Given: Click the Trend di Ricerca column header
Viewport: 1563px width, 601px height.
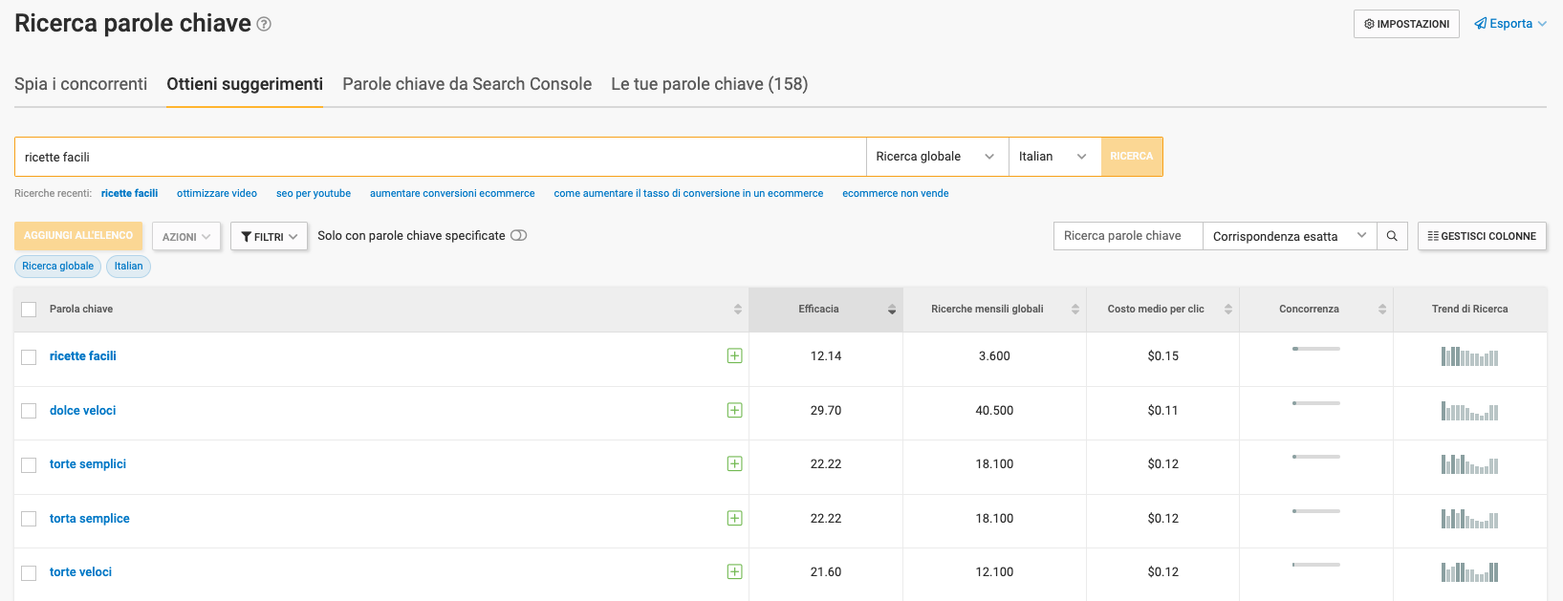Looking at the screenshot, I should click(x=1469, y=309).
